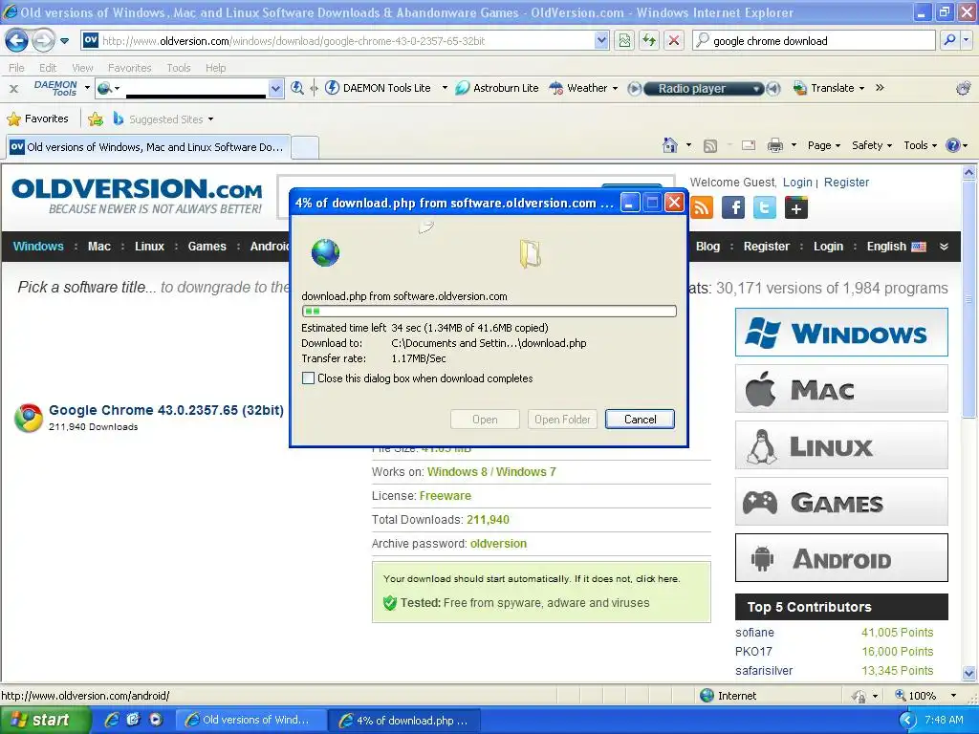Click the orange RSS icon on OldVersion site

pyautogui.click(x=702, y=207)
